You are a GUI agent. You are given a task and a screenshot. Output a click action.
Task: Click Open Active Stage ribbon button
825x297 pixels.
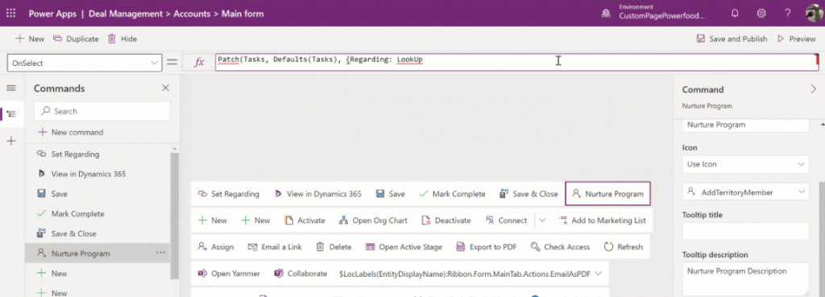click(x=404, y=247)
